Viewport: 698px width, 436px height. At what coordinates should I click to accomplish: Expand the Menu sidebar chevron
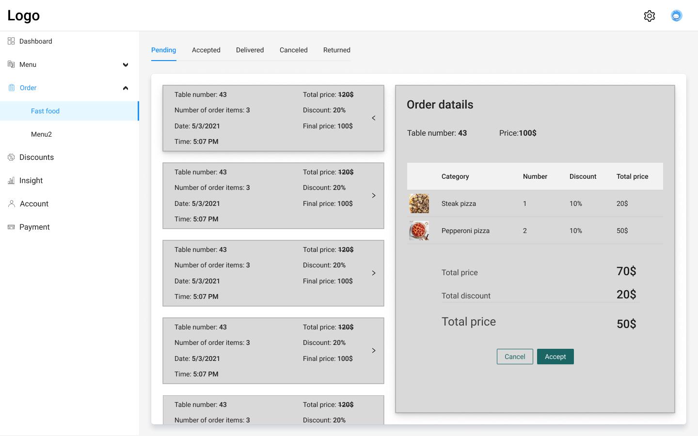tap(126, 65)
